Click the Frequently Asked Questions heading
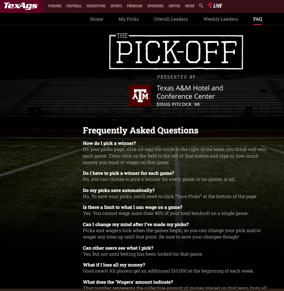This screenshot has height=291, width=284. [x=141, y=131]
